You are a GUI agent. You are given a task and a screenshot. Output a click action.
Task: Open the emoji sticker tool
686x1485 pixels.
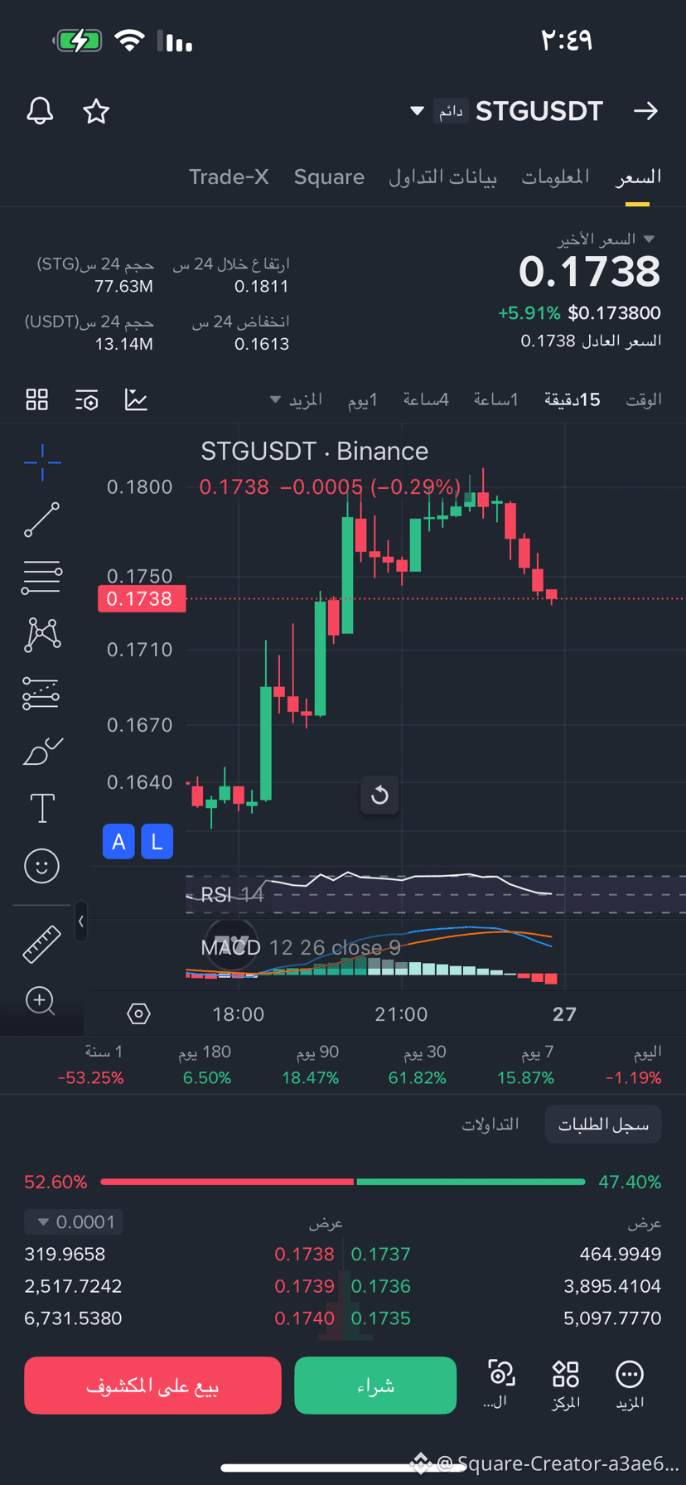point(42,866)
